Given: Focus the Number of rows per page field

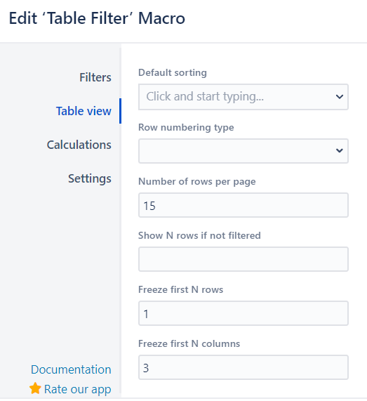Looking at the screenshot, I should click(243, 205).
